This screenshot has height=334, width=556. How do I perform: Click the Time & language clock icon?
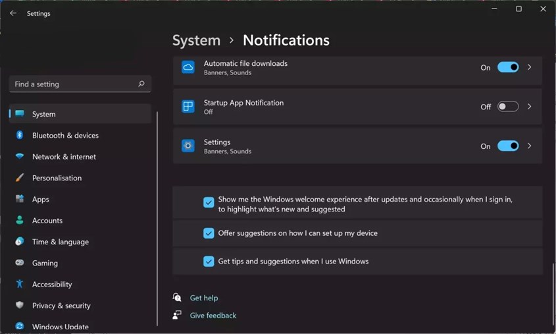tap(20, 241)
